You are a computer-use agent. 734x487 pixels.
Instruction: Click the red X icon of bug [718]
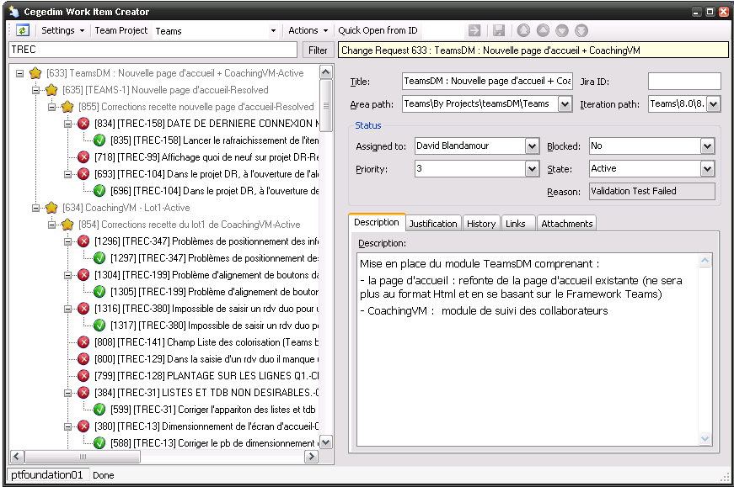point(83,157)
